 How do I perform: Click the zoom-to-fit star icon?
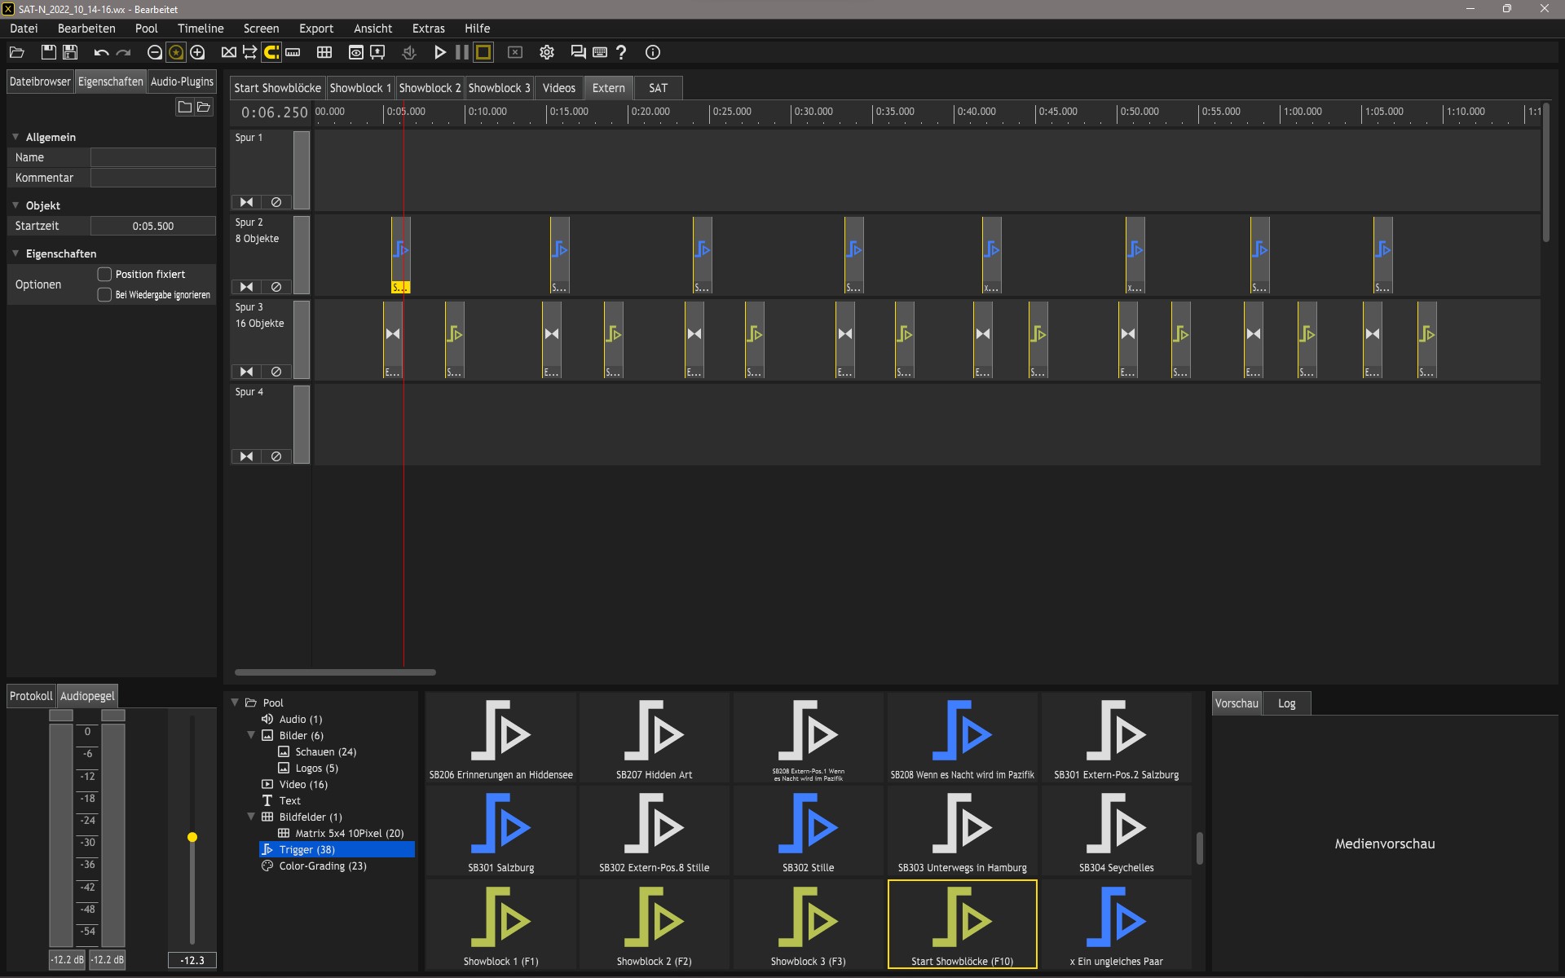coord(176,52)
